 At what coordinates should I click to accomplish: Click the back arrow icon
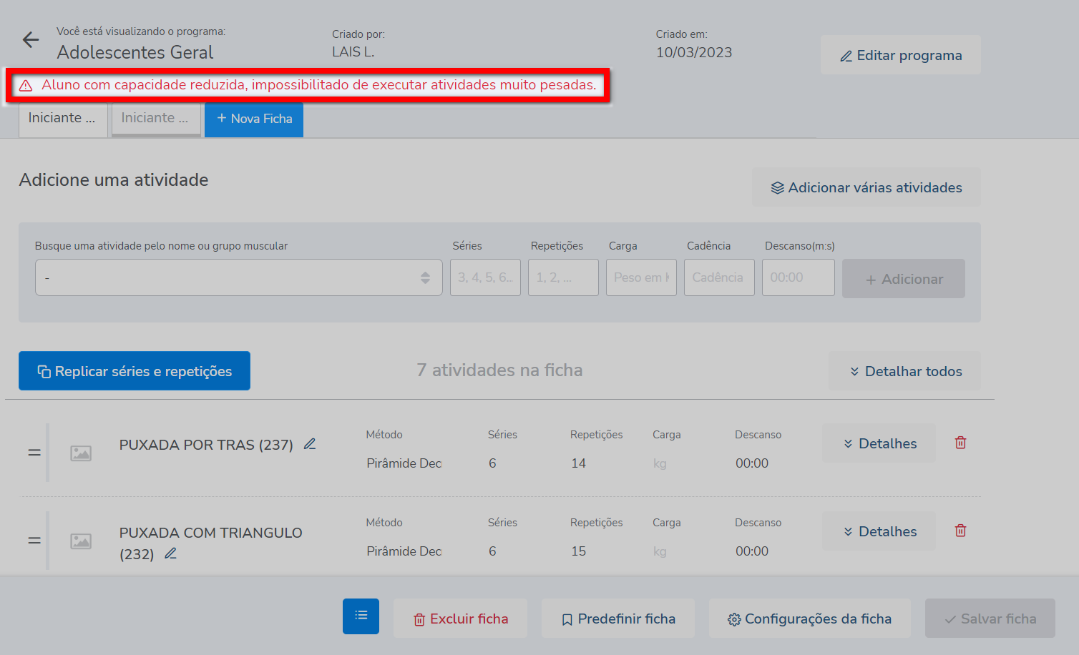31,40
